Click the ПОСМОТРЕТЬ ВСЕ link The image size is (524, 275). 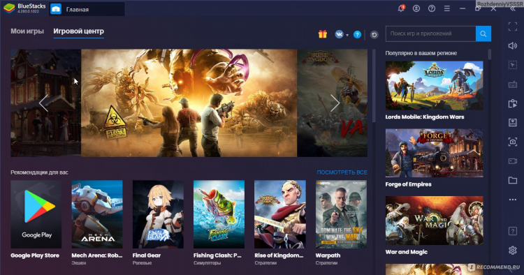(342, 172)
